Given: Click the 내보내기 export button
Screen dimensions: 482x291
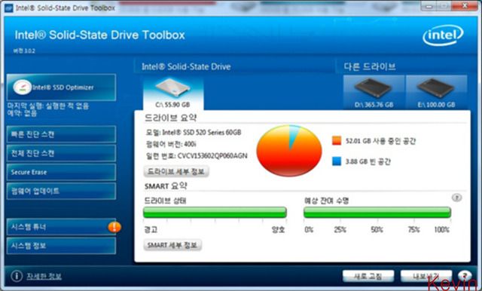Looking at the screenshot, I should pos(426,276).
